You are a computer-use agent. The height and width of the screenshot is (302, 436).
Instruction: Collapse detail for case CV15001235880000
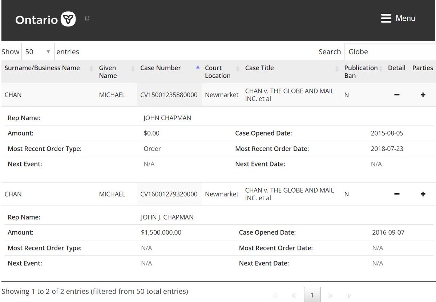coord(397,95)
